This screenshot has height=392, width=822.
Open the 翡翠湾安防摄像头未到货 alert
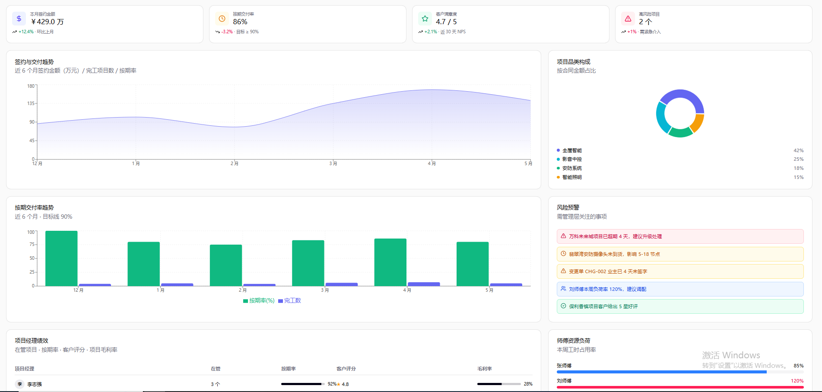point(680,254)
